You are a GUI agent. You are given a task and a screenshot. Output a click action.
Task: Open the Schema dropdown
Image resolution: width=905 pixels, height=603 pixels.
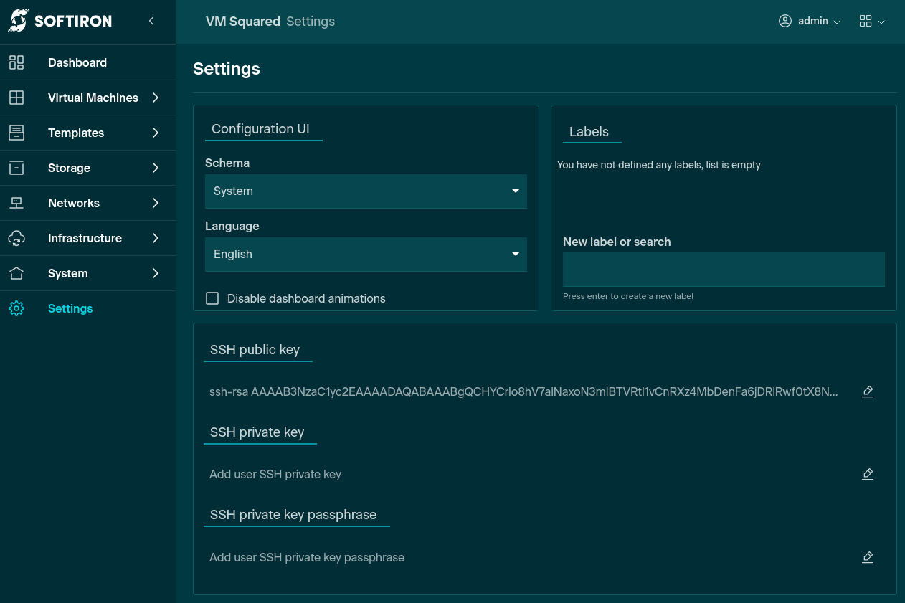366,191
